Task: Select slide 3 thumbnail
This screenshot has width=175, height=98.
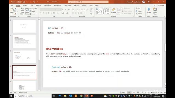Action: click(x=24, y=57)
